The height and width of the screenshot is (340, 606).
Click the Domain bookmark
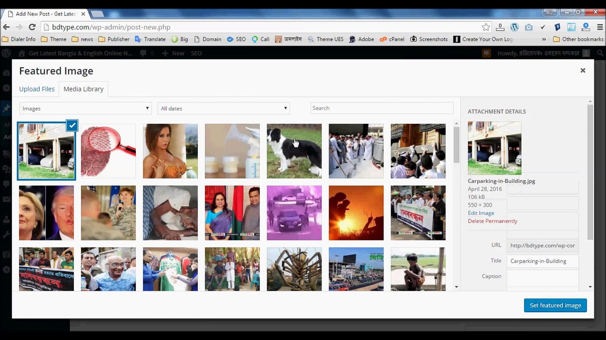(207, 39)
